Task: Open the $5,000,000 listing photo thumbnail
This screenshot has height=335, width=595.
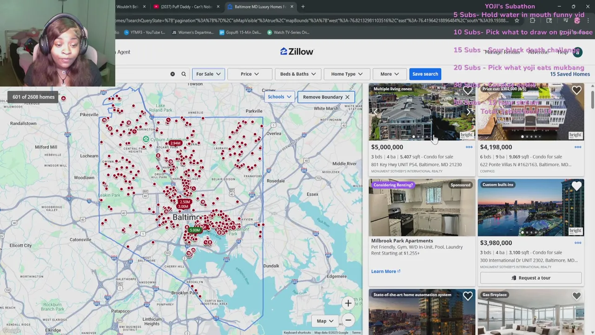Action: [x=422, y=112]
